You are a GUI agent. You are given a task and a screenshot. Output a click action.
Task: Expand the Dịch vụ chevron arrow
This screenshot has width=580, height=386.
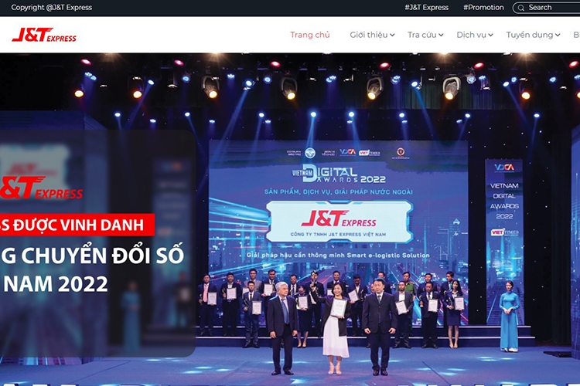pos(490,35)
